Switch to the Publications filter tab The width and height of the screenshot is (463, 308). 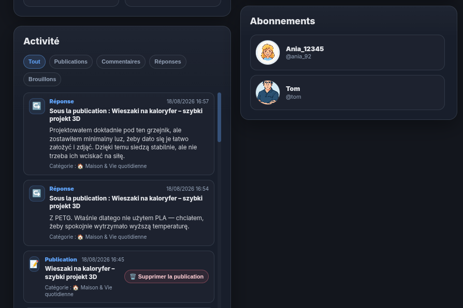pyautogui.click(x=71, y=61)
